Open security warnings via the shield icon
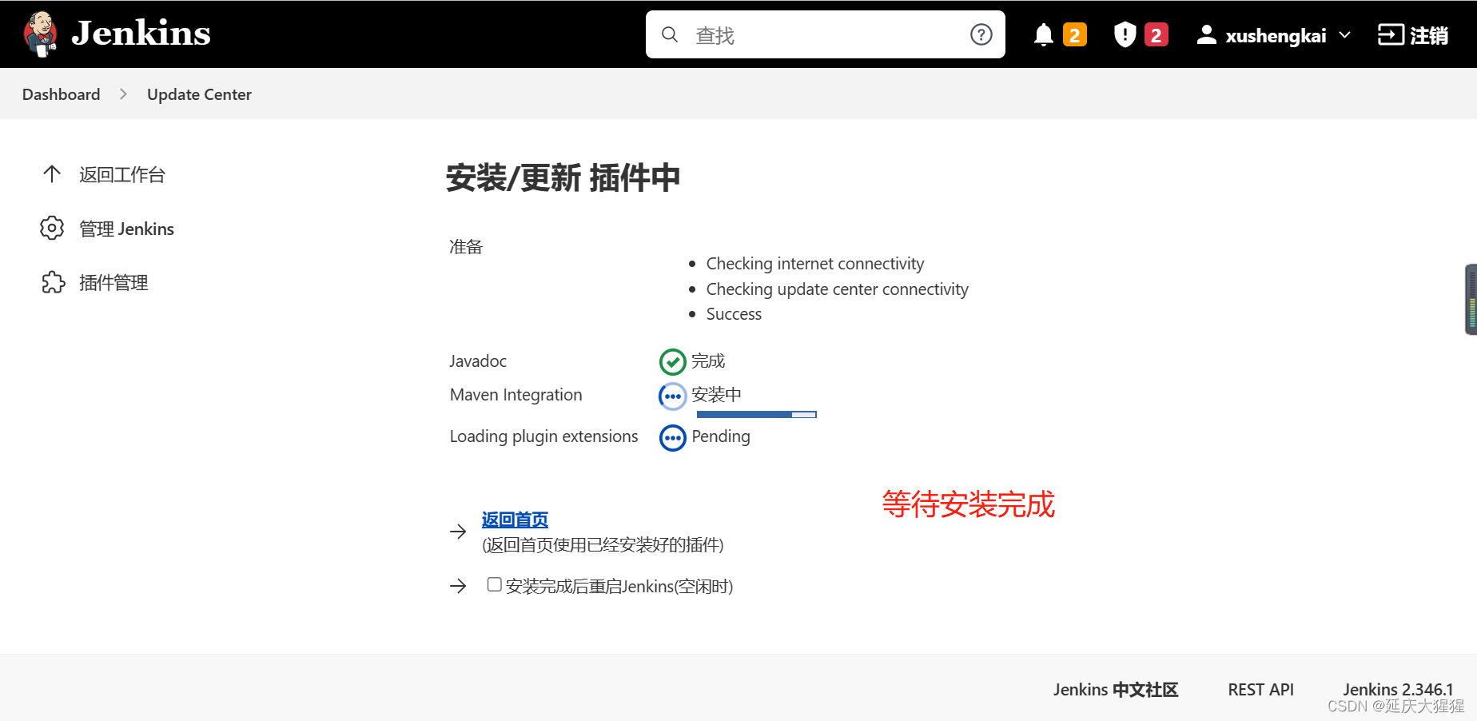Image resolution: width=1477 pixels, height=721 pixels. [x=1124, y=34]
